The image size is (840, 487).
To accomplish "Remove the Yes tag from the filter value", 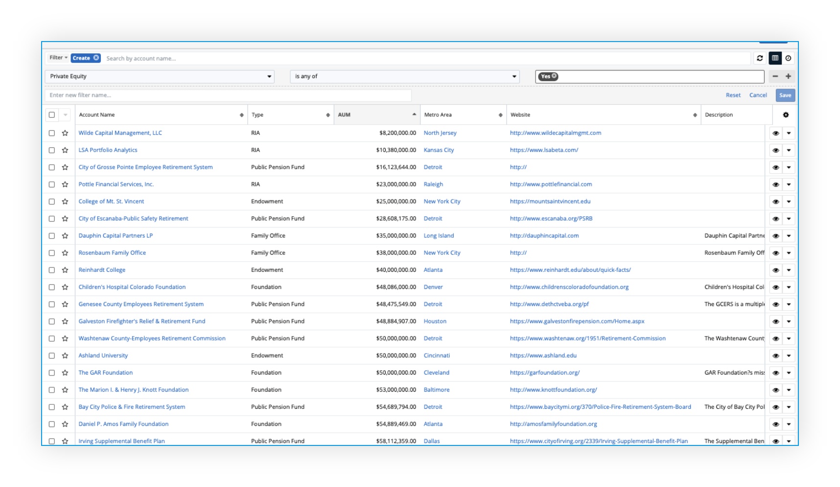I will 554,76.
